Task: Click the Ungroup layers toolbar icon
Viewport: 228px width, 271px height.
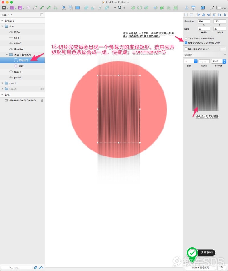Action: 70,8
